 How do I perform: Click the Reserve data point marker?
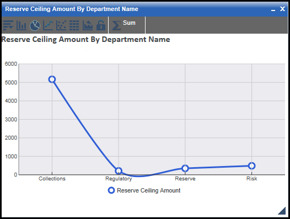point(185,168)
